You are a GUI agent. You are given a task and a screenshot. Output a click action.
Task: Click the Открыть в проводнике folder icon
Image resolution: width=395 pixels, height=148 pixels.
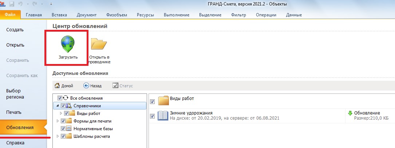99,45
